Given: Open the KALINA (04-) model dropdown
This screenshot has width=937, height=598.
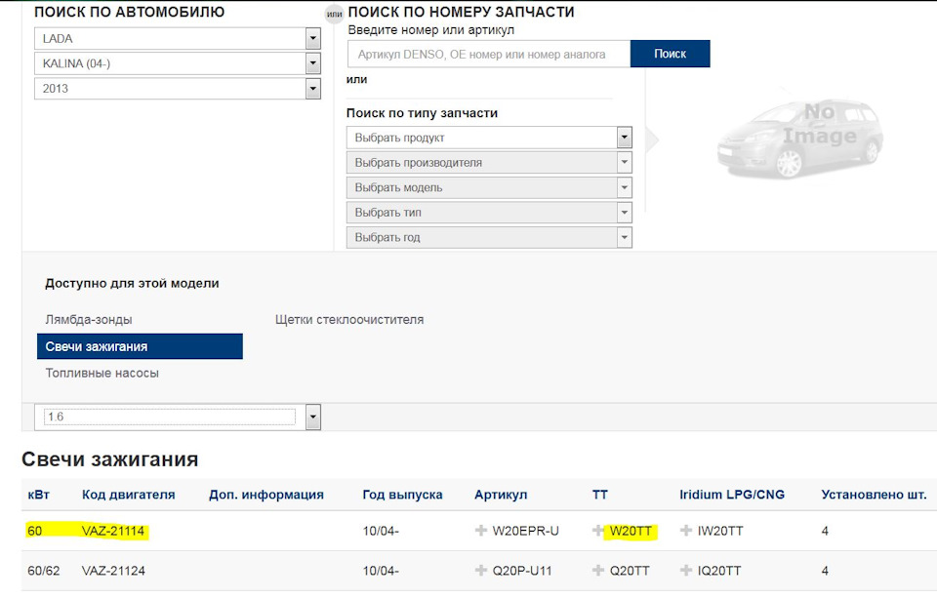Looking at the screenshot, I should [x=312, y=63].
